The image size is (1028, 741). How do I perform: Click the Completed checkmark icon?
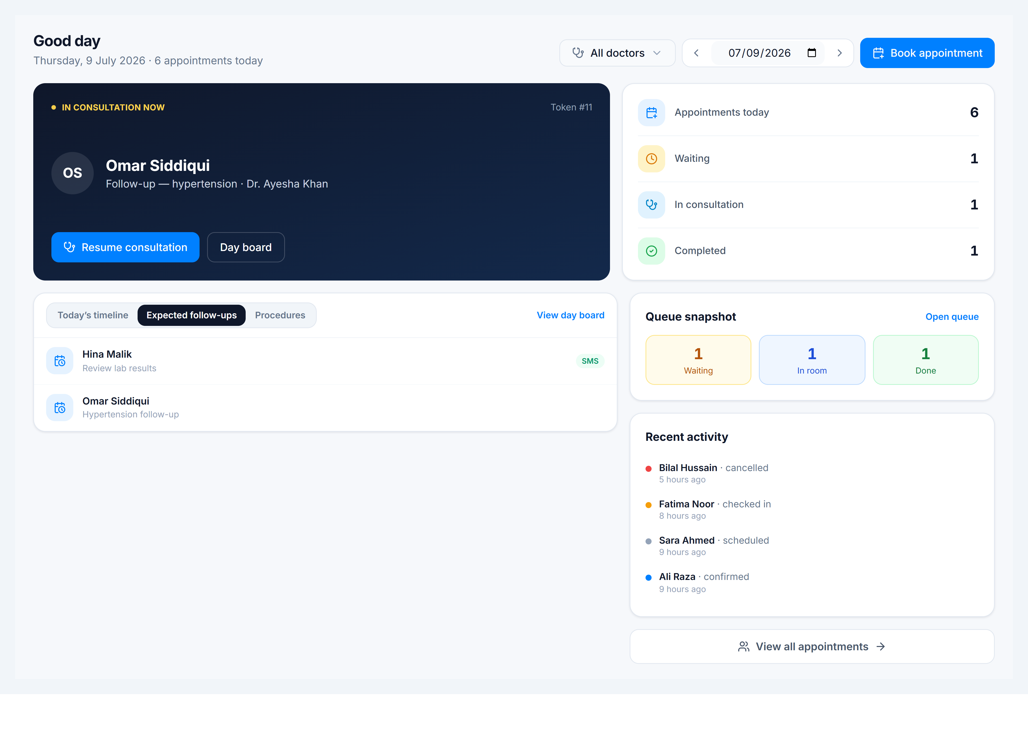coord(651,251)
